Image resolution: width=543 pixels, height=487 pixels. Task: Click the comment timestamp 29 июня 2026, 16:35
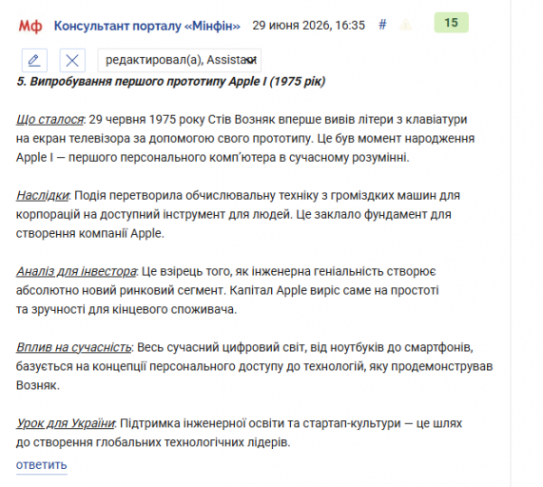tap(308, 26)
